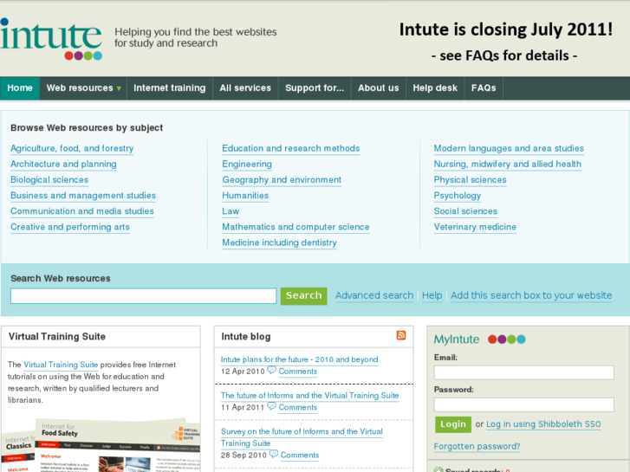Open the Engineering subject link

point(247,164)
